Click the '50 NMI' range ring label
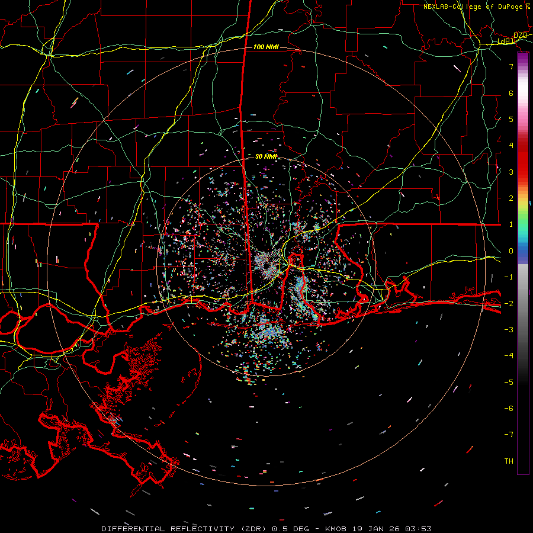This screenshot has height=533, width=533. coord(266,156)
